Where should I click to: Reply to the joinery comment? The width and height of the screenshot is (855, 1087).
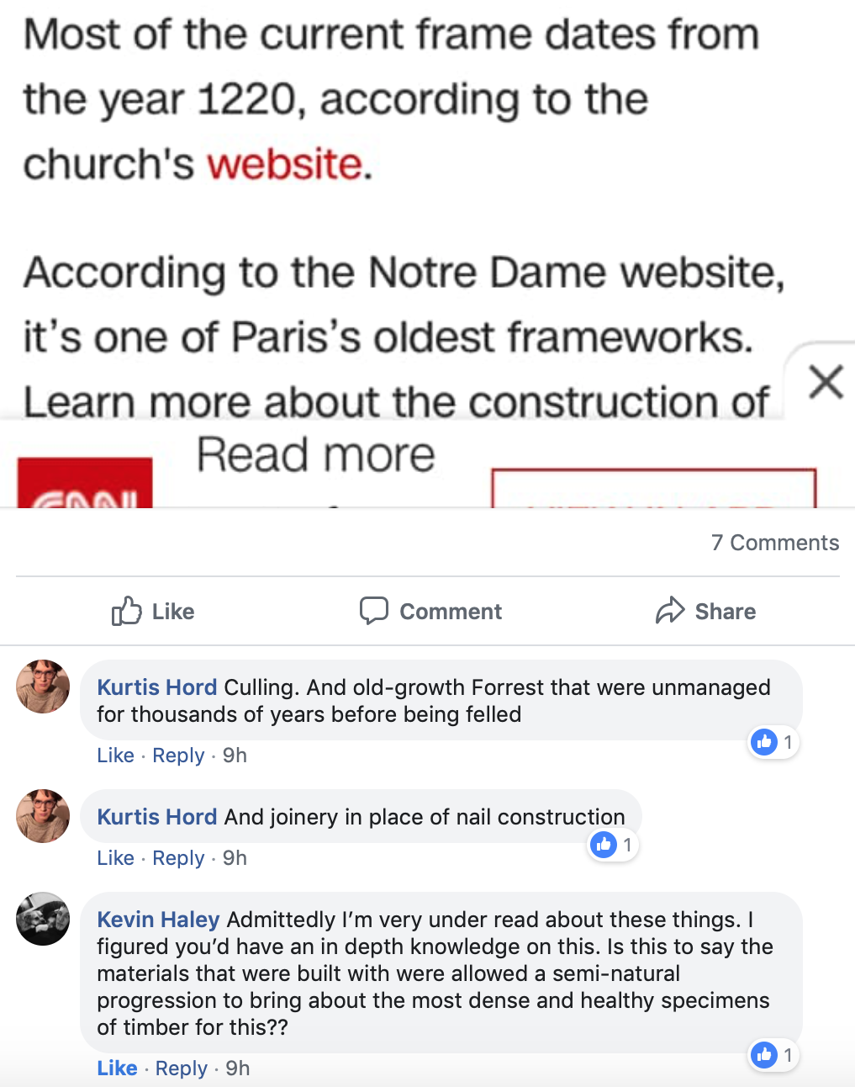[178, 858]
